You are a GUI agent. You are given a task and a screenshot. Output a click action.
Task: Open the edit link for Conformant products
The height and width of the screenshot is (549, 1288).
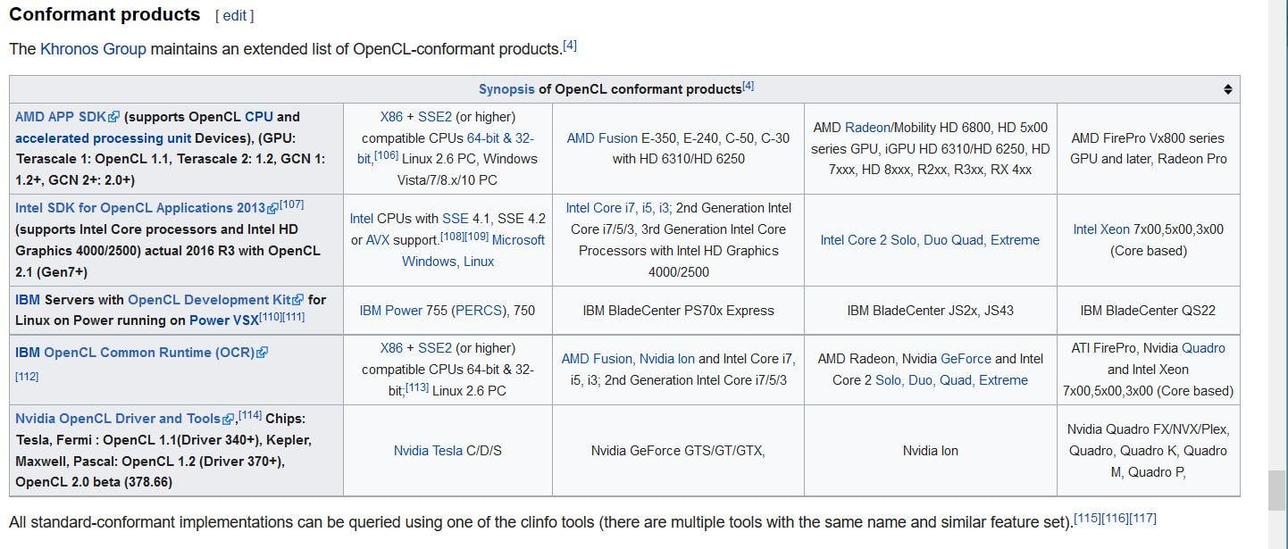click(x=234, y=16)
